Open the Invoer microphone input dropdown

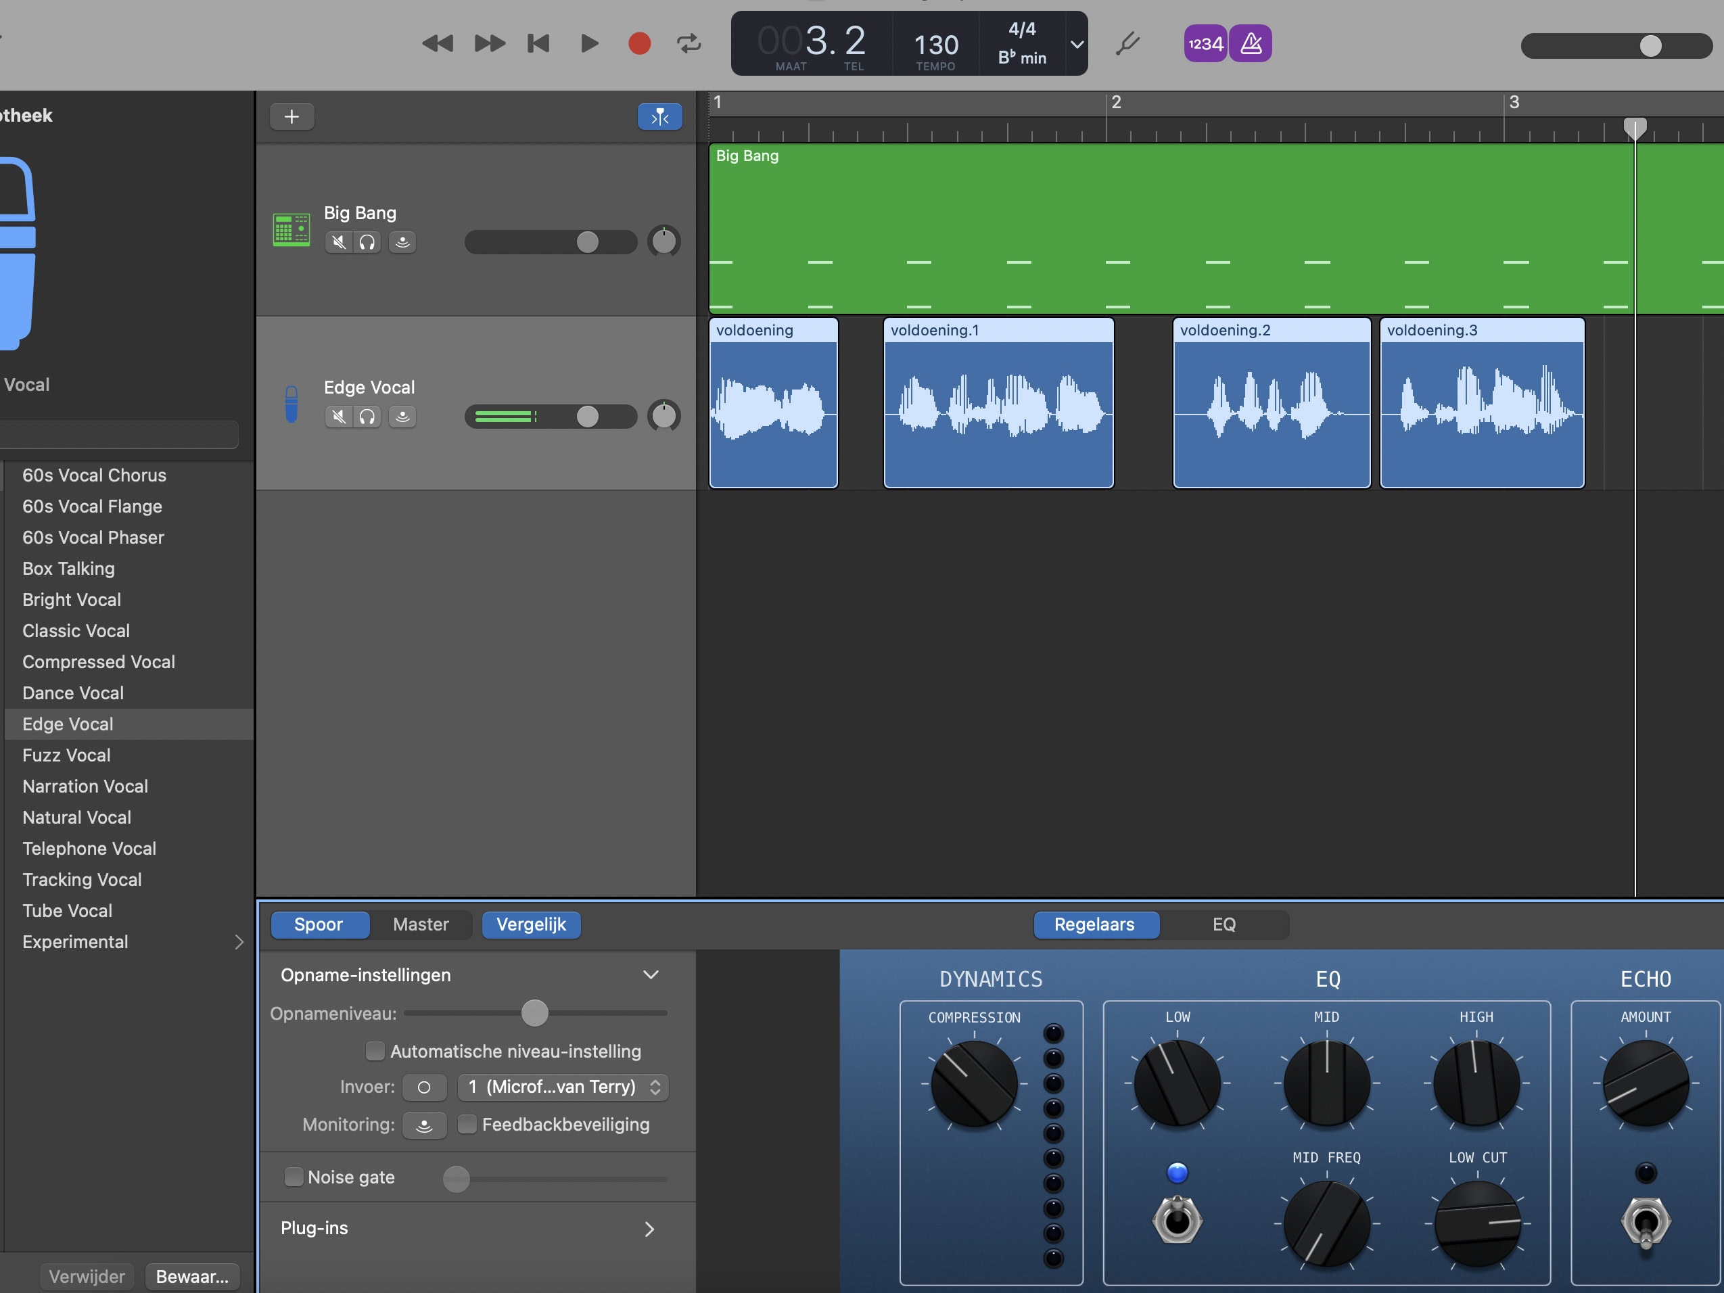click(563, 1087)
